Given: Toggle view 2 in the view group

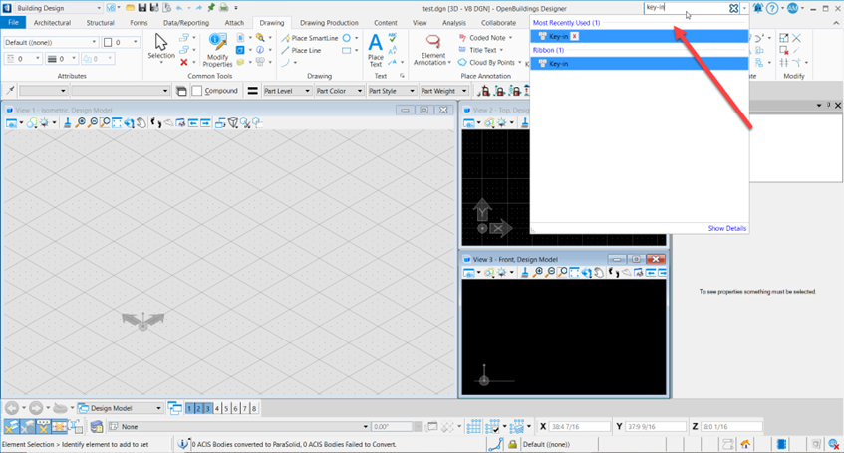Looking at the screenshot, I should coord(198,409).
